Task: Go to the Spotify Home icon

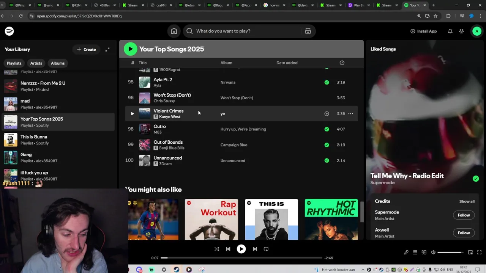Action: (174, 31)
